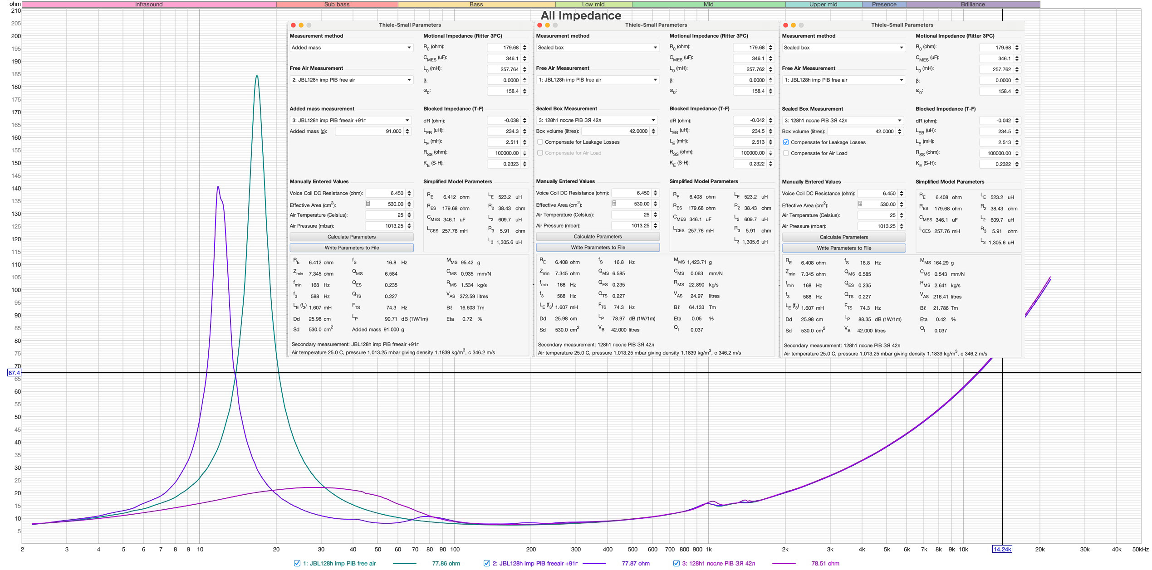Adjust Added mass (g) stepper arrows
The image size is (1152, 570).
point(407,131)
